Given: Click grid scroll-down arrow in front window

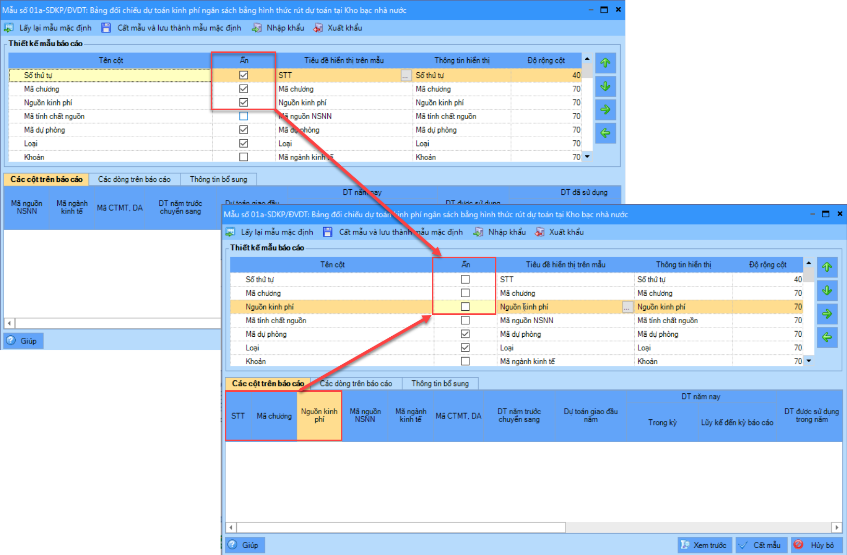Looking at the screenshot, I should [x=809, y=361].
